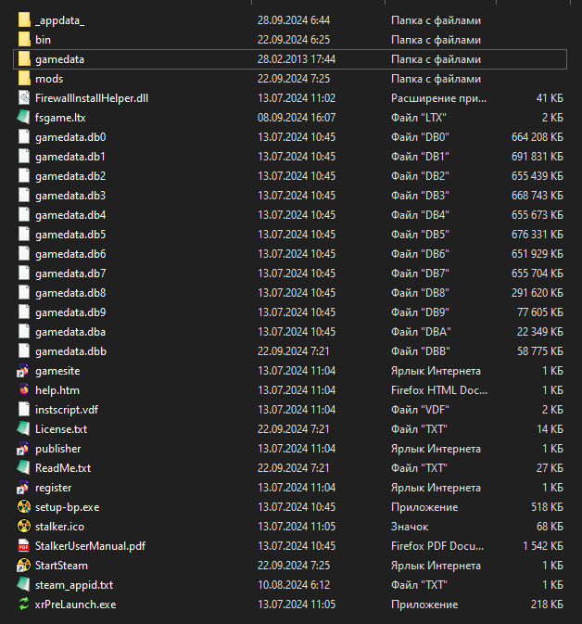This screenshot has height=624, width=582.
Task: Click the type Расширение при...
Action: click(x=438, y=98)
